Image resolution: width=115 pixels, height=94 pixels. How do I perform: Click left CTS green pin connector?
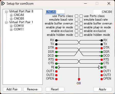[x=56, y=64]
